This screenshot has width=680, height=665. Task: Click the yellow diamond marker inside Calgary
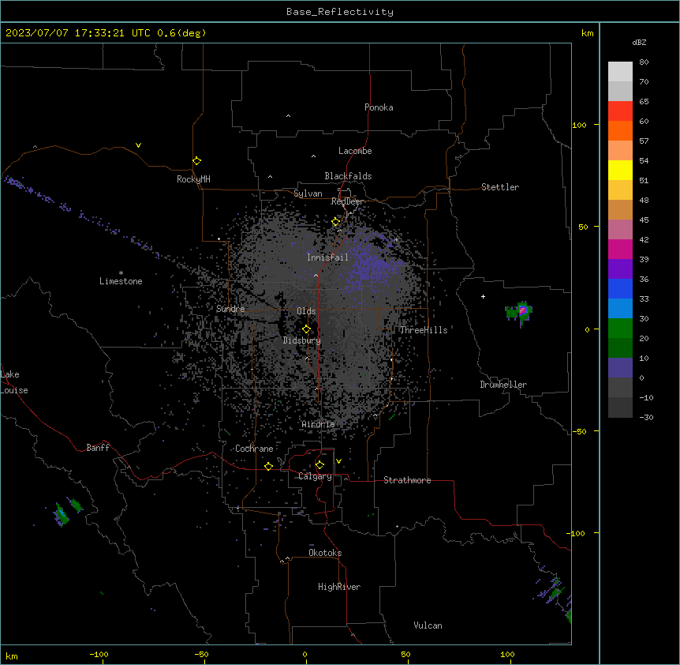319,465
